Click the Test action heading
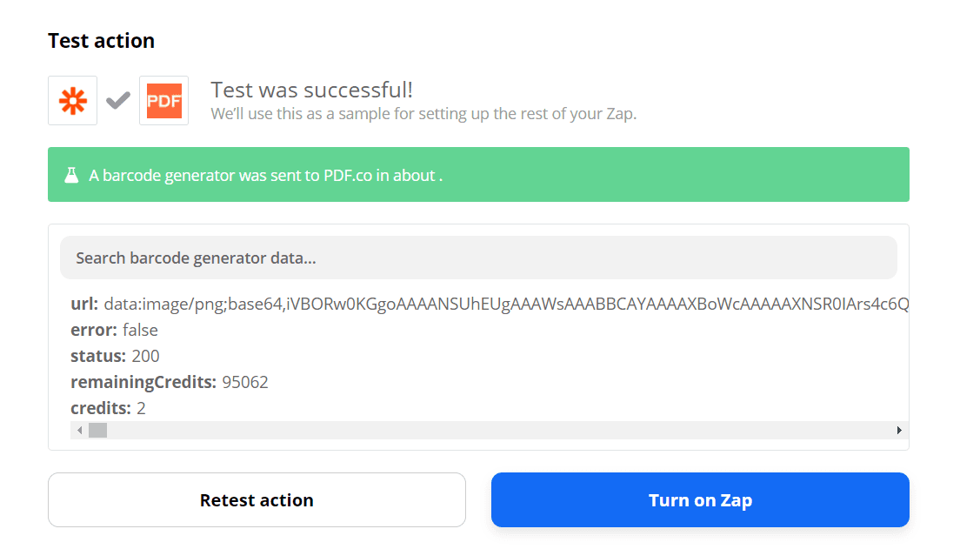This screenshot has height=549, width=960. pos(102,41)
